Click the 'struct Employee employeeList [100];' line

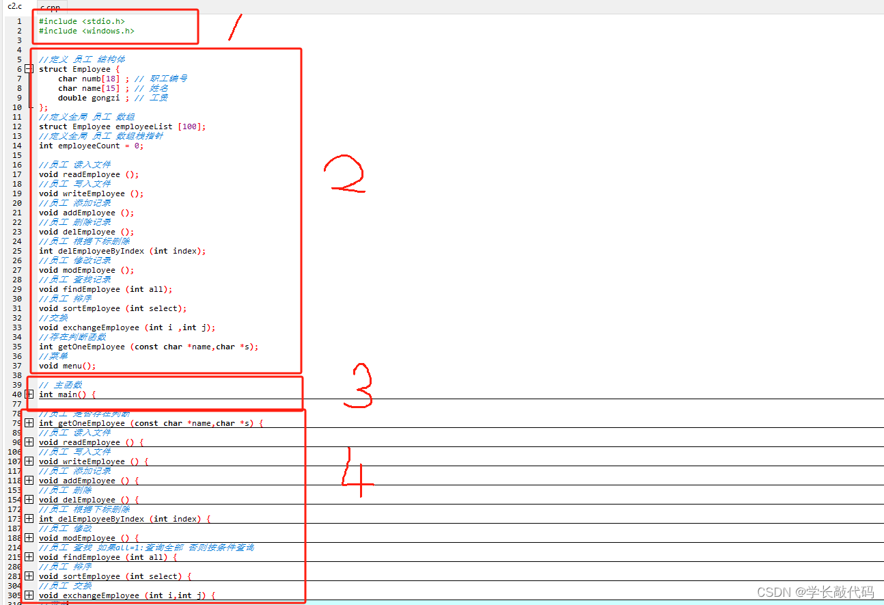[122, 126]
